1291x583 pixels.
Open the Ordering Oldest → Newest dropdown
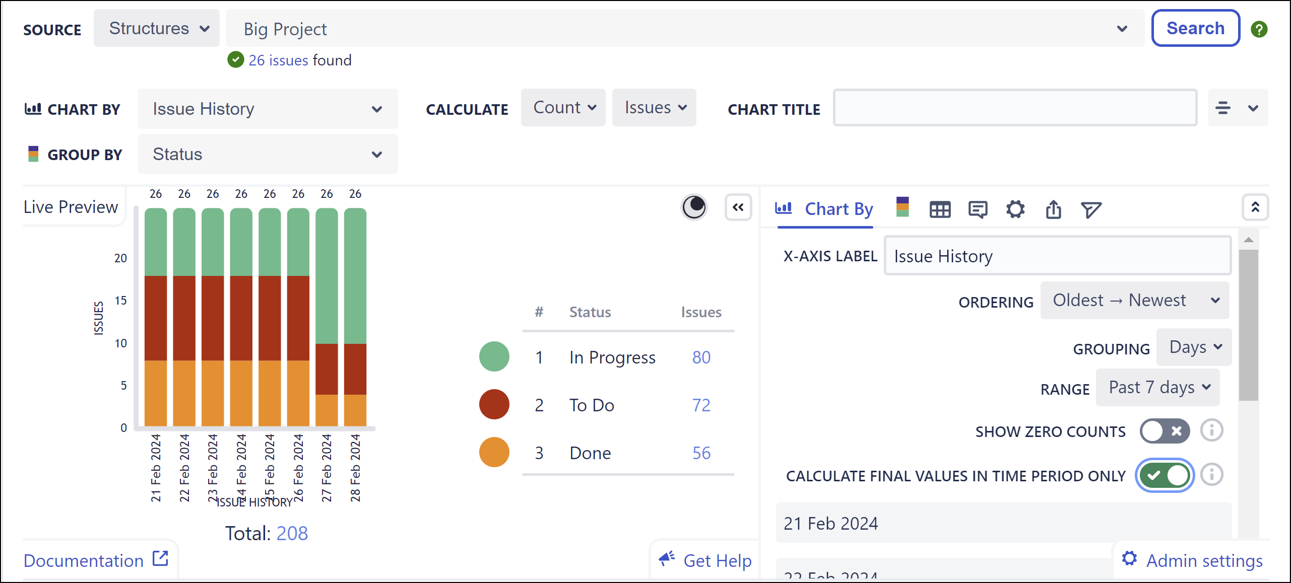1134,300
